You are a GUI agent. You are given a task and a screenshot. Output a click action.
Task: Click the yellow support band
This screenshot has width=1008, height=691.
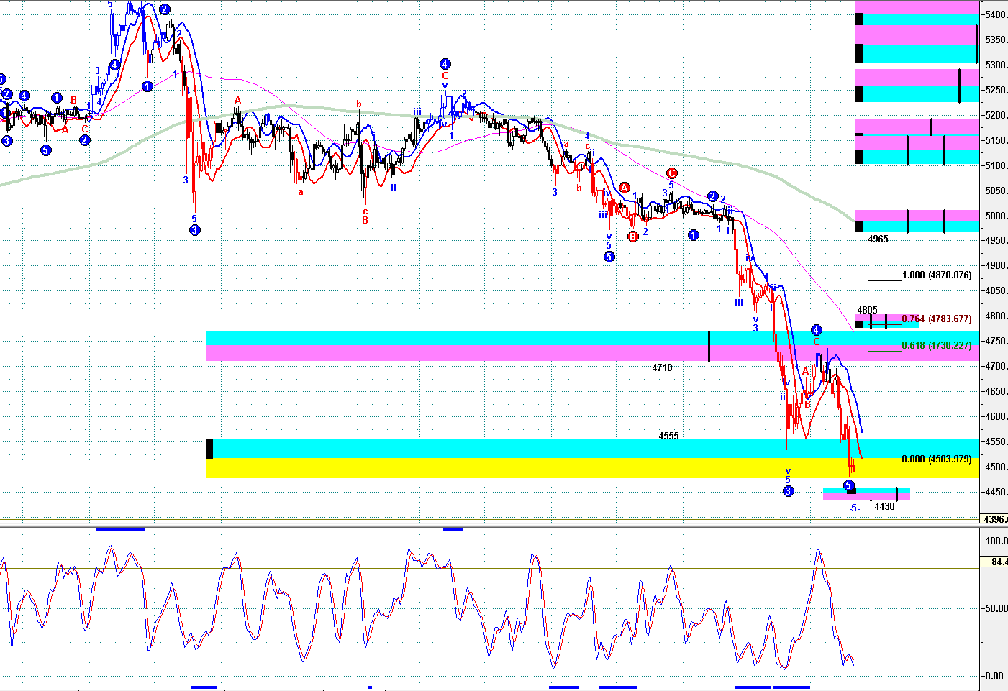pyautogui.click(x=504, y=468)
